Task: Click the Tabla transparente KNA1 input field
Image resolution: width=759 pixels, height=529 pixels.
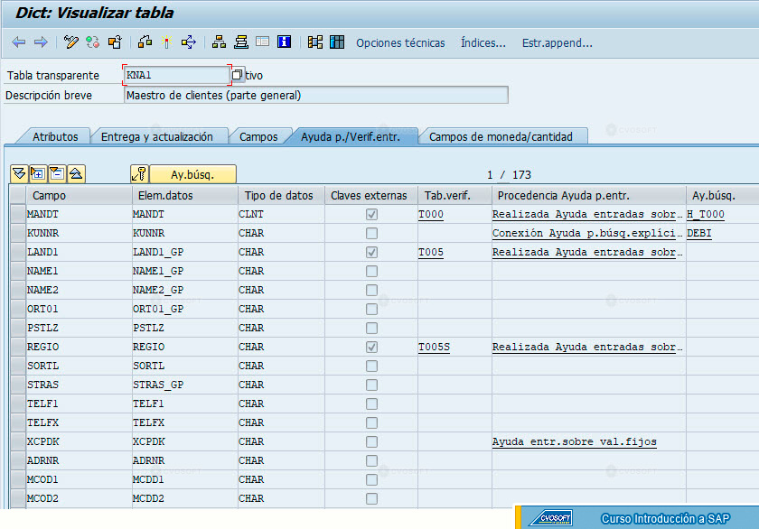Action: tap(177, 75)
